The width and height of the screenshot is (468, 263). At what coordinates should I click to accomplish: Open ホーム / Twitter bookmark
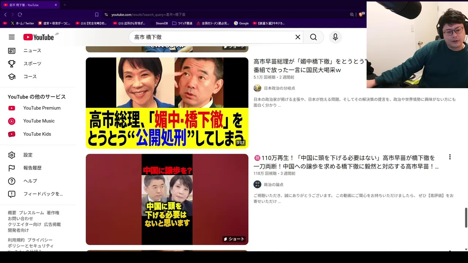22,23
